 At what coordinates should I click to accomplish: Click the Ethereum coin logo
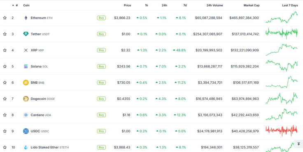coord(26,18)
